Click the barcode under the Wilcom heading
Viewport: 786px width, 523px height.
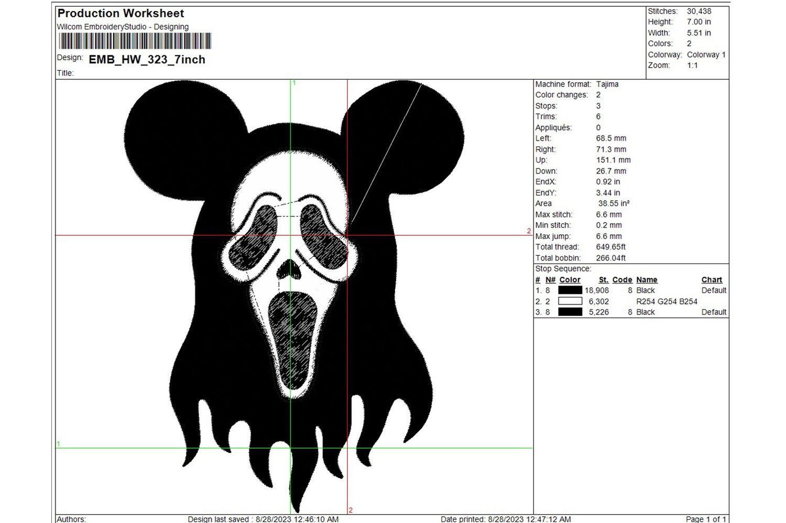pyautogui.click(x=135, y=41)
